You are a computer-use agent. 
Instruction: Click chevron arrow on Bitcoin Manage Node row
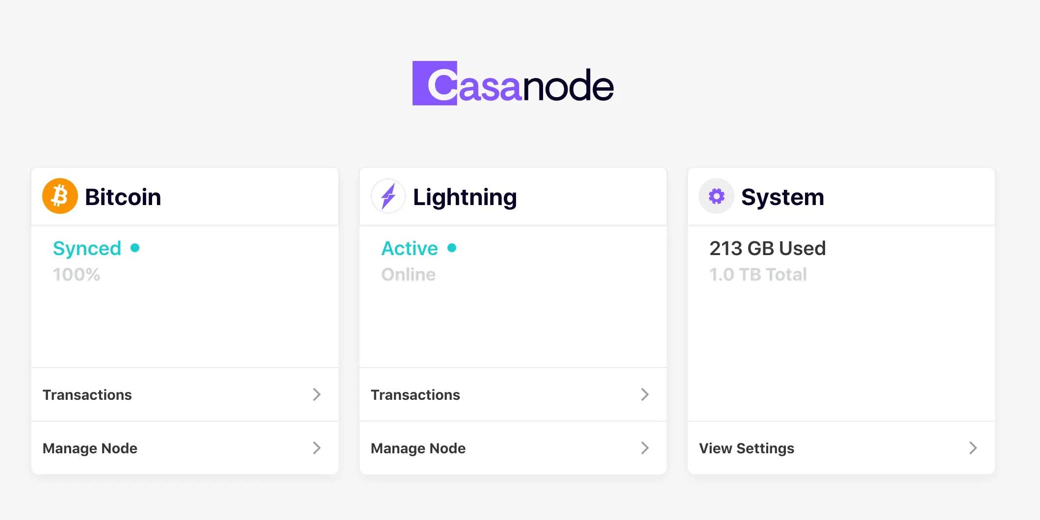click(x=317, y=448)
